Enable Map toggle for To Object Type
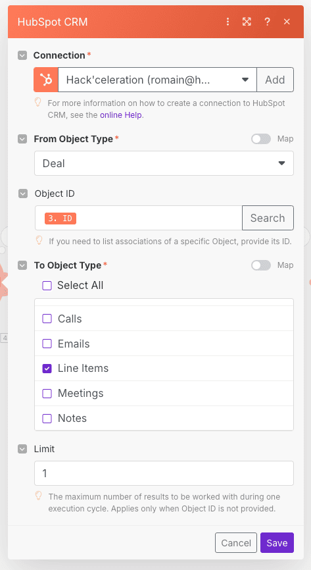311x570 pixels. 261,265
